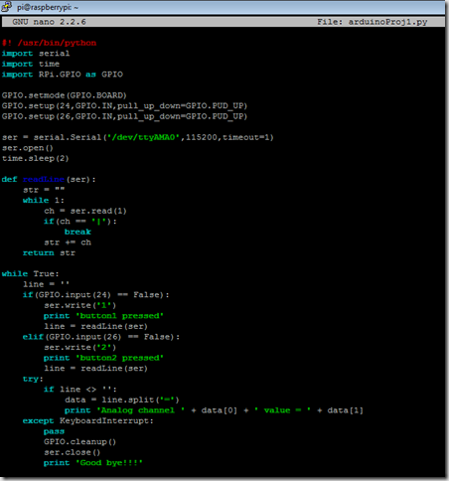Click the 'GPIO.setmode(GPIO.BOARD)' line
Viewport: 449px width, 481px height.
coord(65,95)
